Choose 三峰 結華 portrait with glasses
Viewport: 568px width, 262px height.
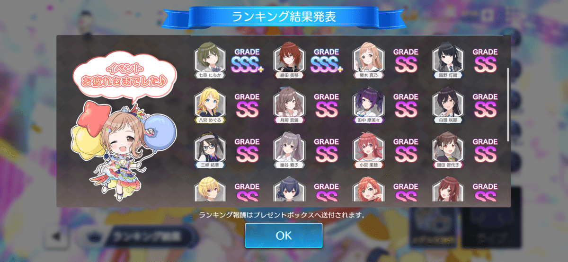[x=210, y=150]
